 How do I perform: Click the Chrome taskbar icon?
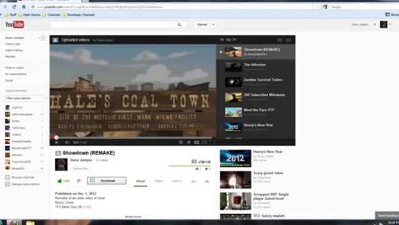point(14,222)
